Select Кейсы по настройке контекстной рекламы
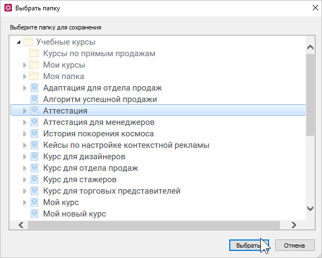Viewport: 322px width, 258px height. click(126, 145)
